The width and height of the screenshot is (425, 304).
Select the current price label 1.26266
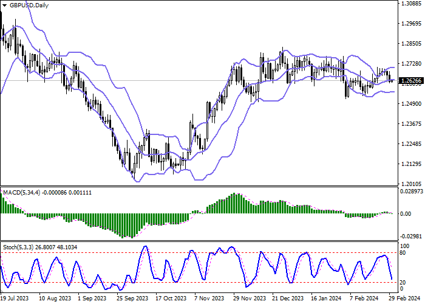[x=411, y=81]
